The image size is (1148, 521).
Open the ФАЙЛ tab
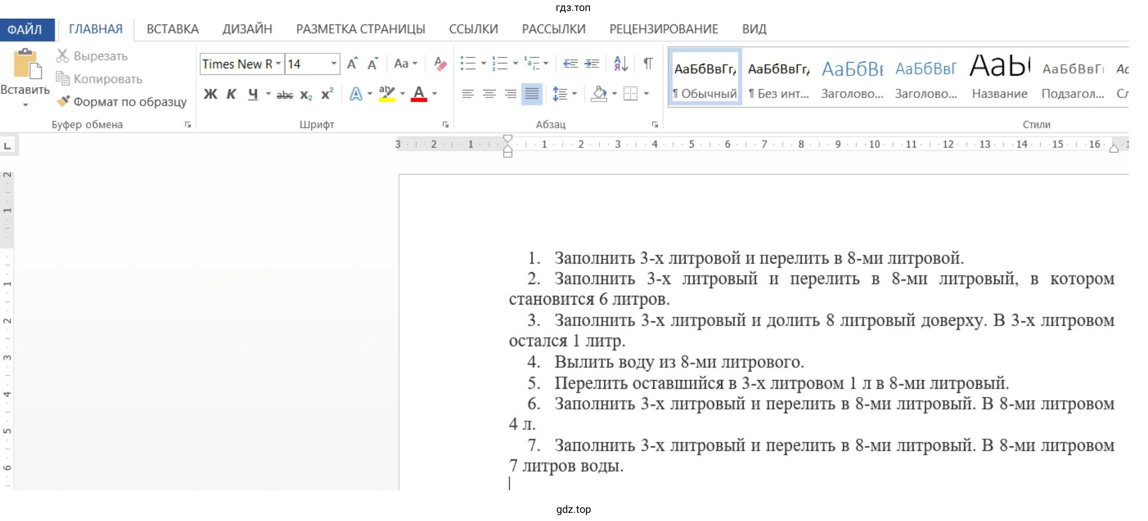(27, 30)
